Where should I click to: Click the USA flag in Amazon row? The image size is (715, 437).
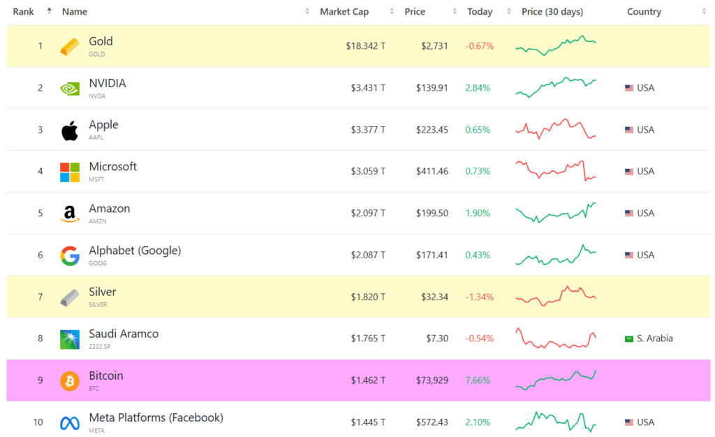[x=629, y=213]
